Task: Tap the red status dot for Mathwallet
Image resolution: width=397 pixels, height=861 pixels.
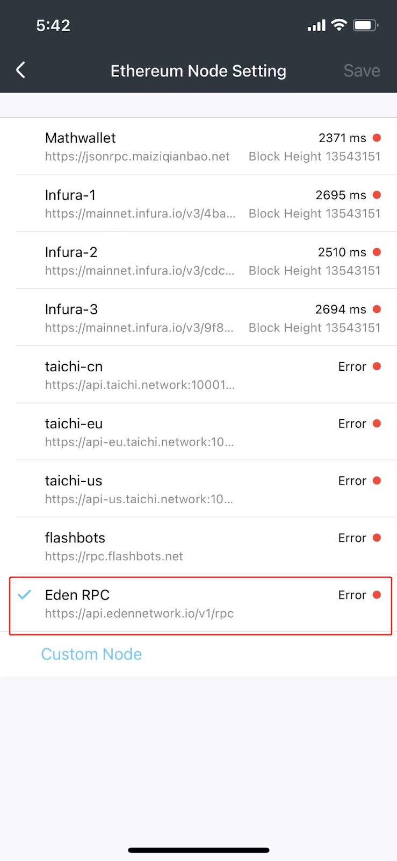Action: 377,138
